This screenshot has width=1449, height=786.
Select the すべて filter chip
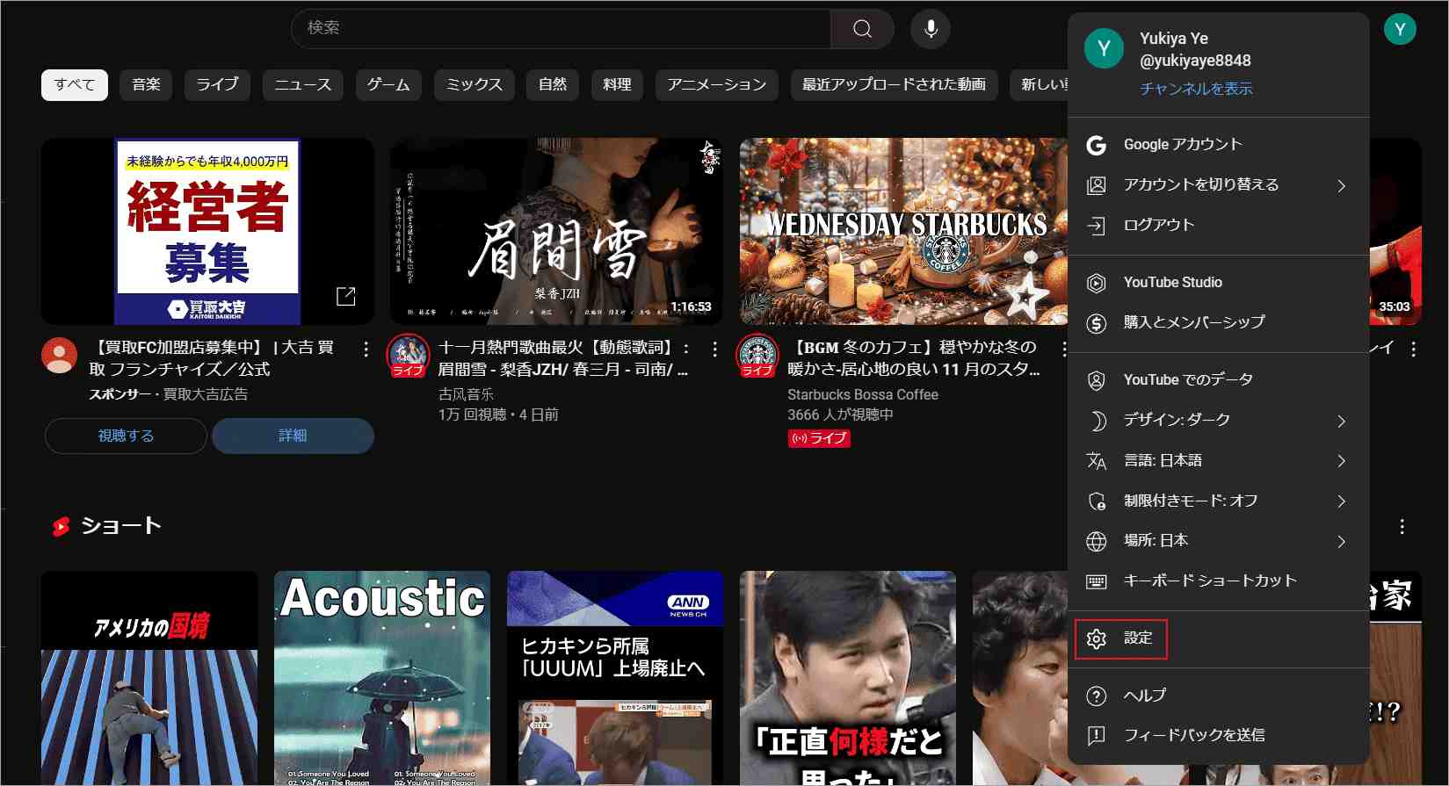coord(75,85)
